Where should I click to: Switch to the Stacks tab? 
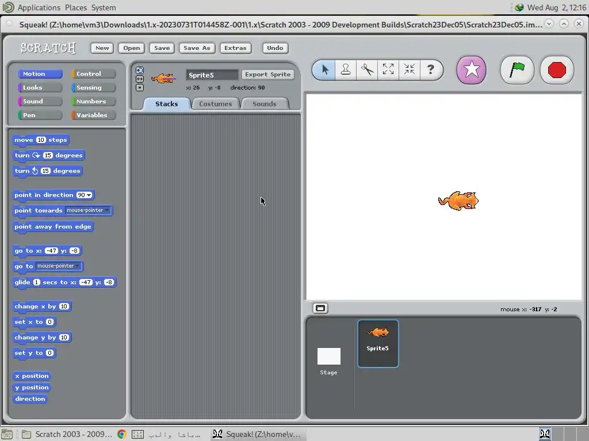coord(167,104)
